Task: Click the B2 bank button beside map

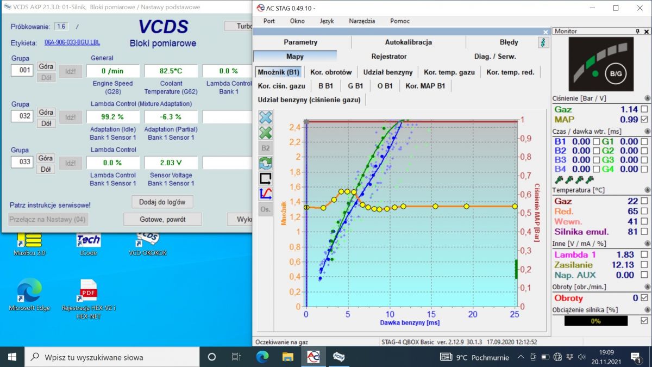Action: pyautogui.click(x=266, y=148)
